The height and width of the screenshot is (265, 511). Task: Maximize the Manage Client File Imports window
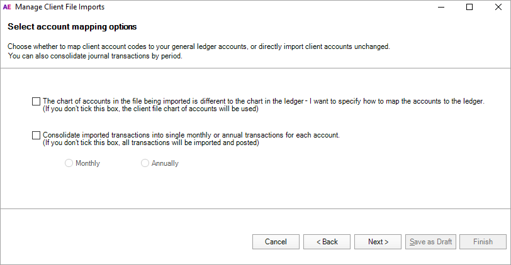point(469,8)
